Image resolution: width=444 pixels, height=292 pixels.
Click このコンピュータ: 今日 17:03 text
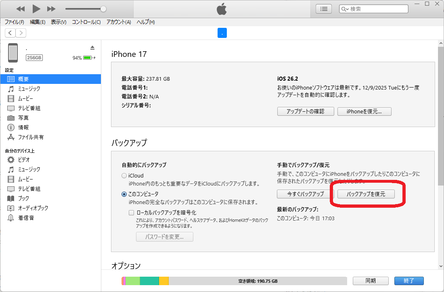pyautogui.click(x=306, y=219)
